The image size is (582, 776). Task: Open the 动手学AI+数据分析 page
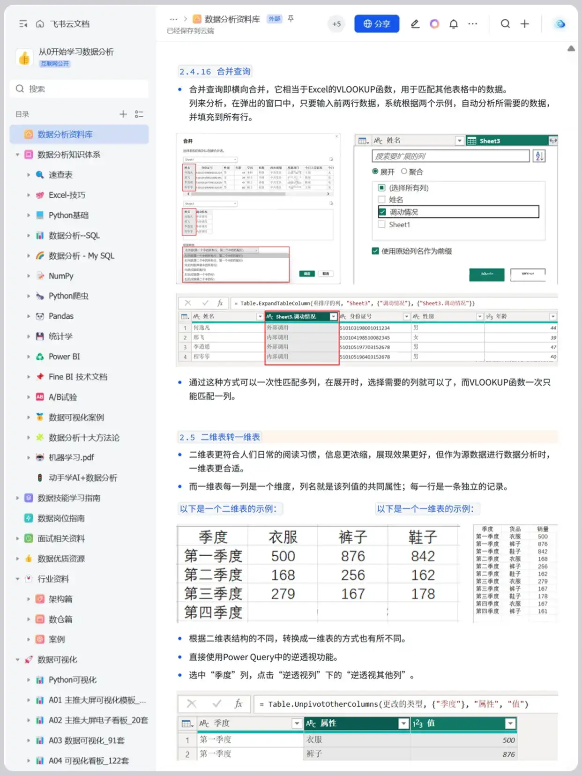(x=83, y=478)
